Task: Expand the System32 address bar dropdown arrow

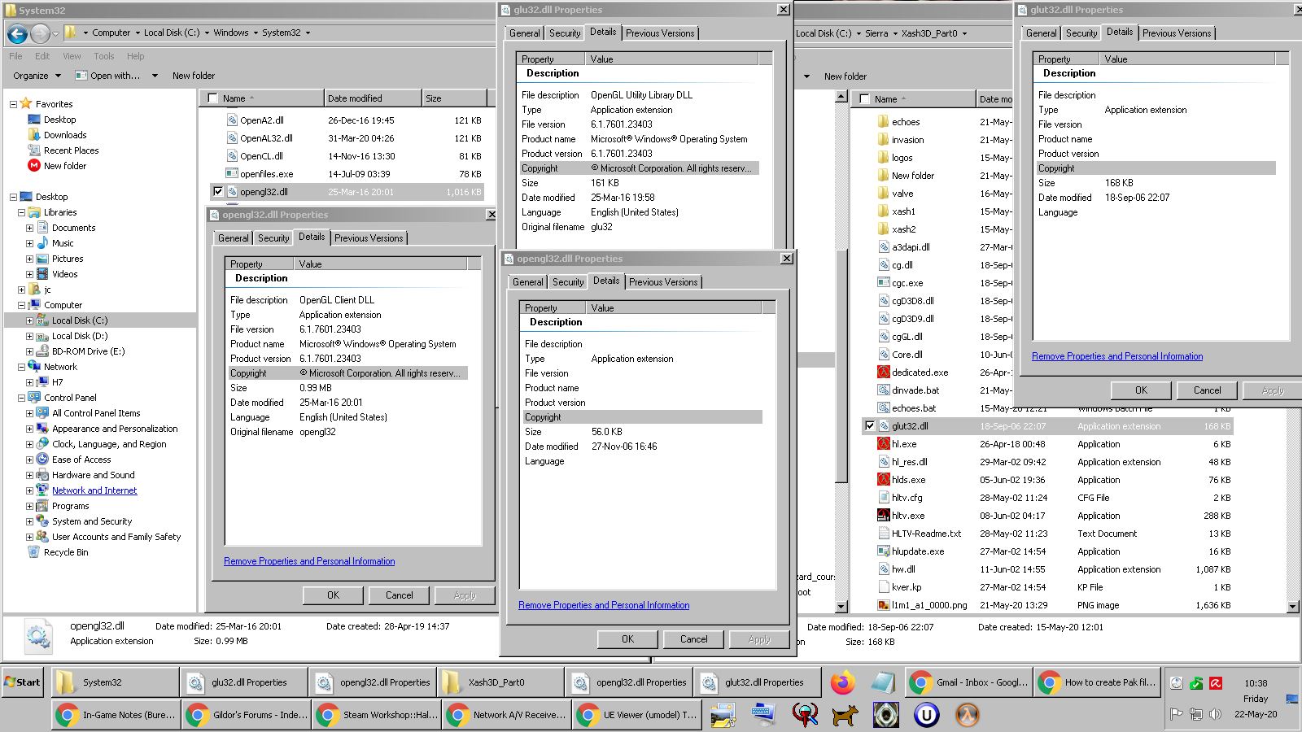Action: [308, 33]
